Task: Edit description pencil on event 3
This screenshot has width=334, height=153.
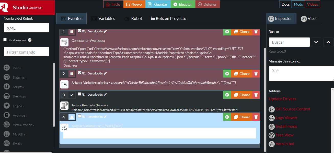Action: (x=105, y=95)
